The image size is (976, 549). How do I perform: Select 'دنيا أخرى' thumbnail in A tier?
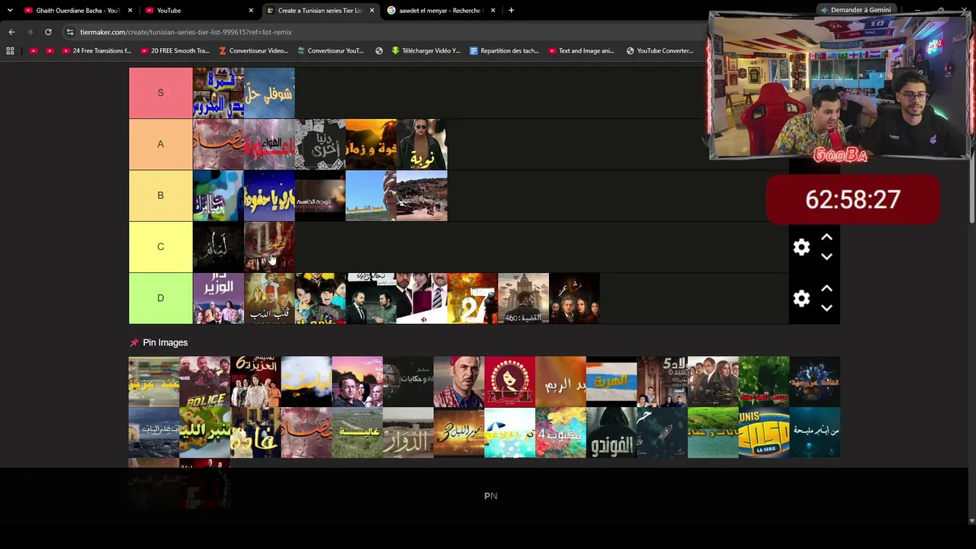click(x=320, y=144)
